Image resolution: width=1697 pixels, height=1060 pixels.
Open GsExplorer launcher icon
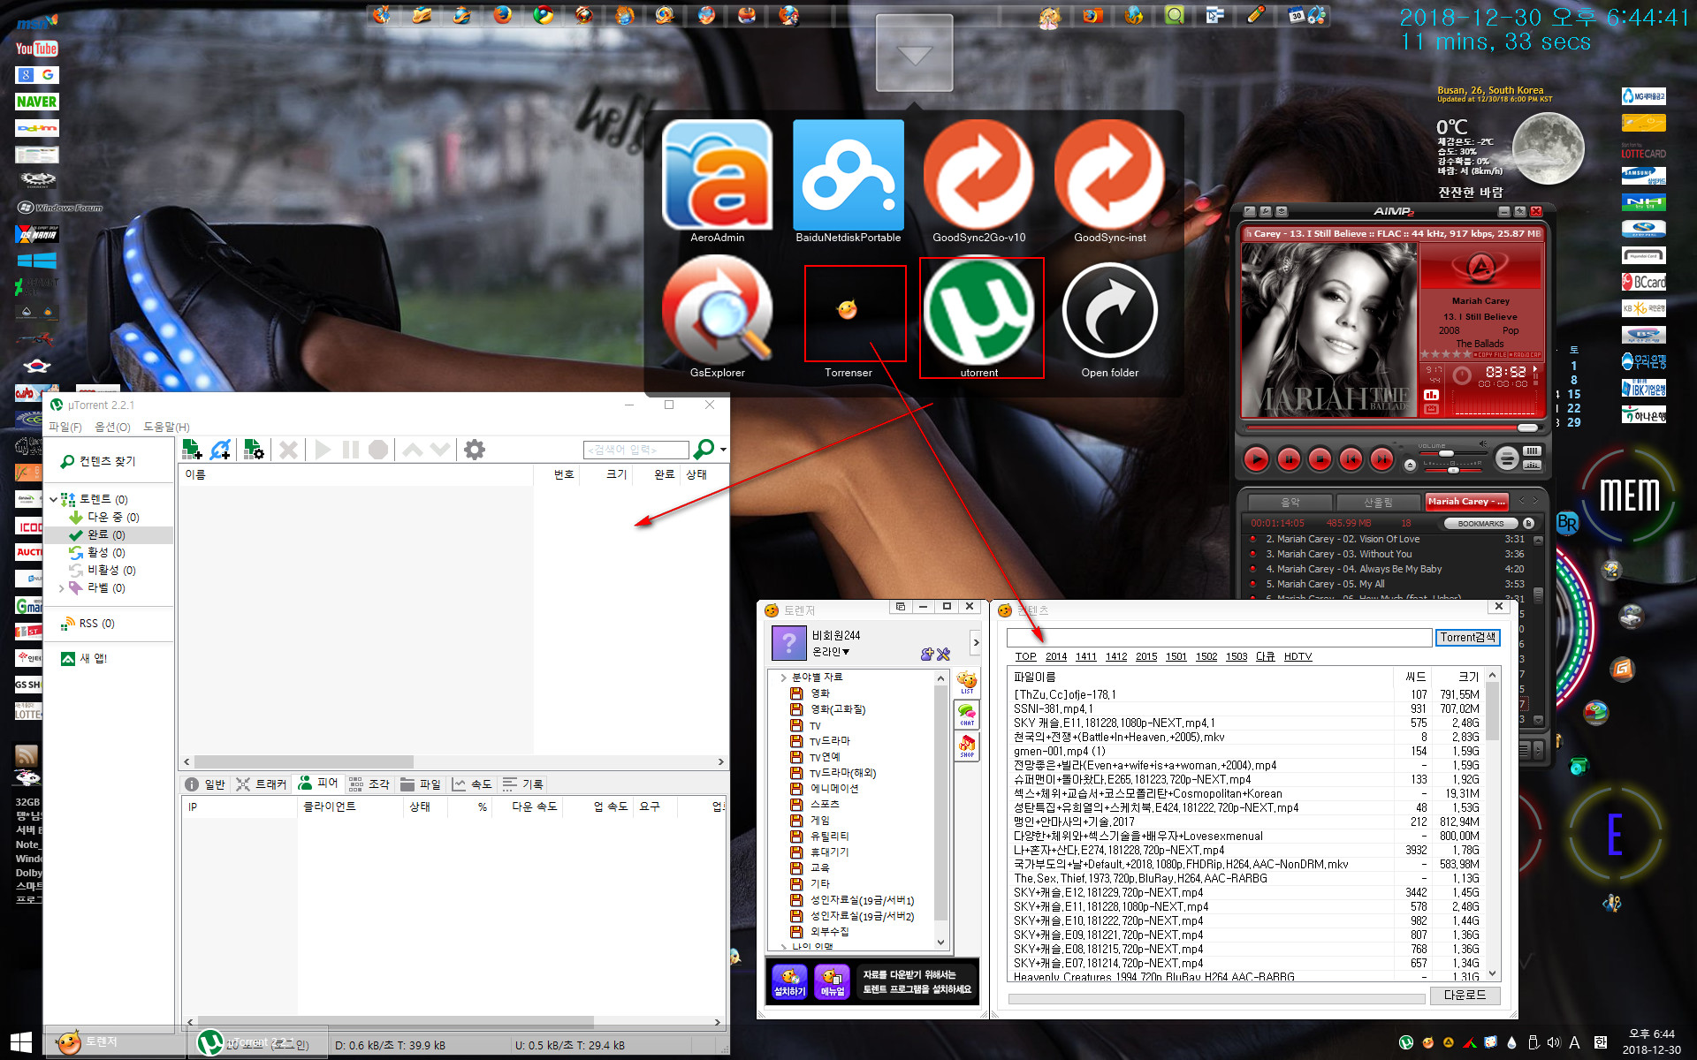pos(718,311)
